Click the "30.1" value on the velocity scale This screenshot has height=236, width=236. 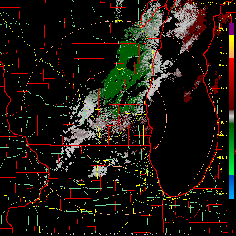click(x=223, y=88)
